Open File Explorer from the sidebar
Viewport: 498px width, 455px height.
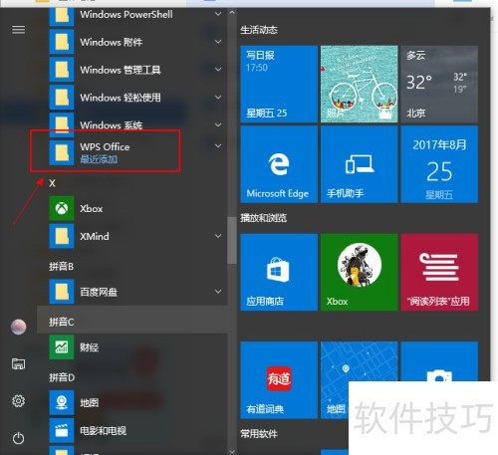(x=18, y=364)
